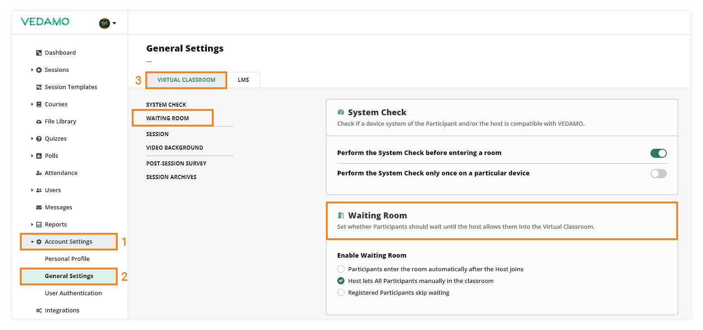This screenshot has height=330, width=703.
Task: Expand the Courses tree arrow
Action: tap(32, 104)
